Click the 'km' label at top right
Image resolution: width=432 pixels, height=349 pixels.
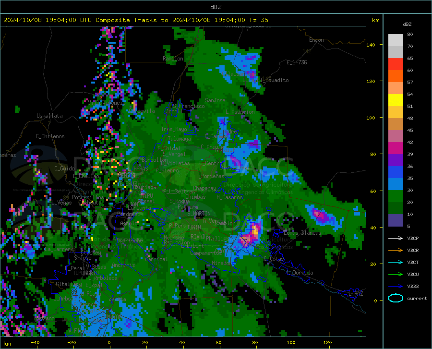375,20
